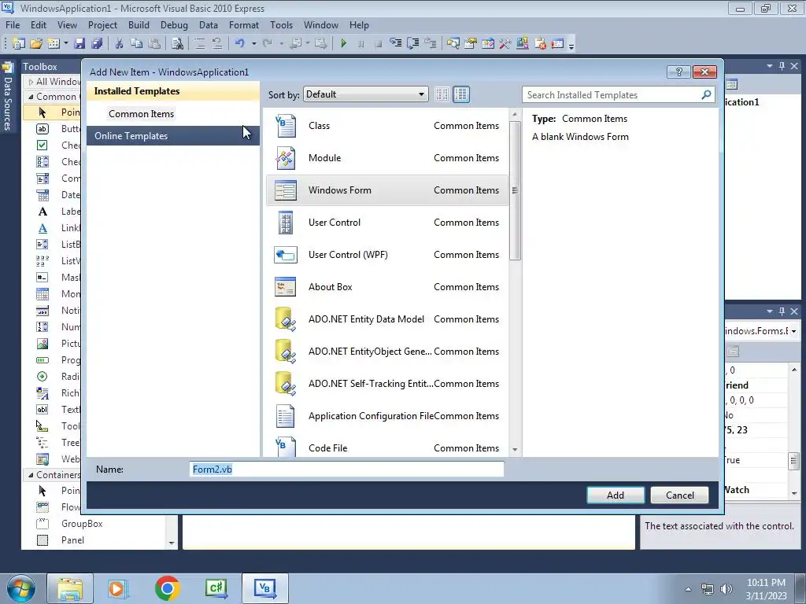Select the About Box template icon
Image resolution: width=806 pixels, height=604 pixels.
click(285, 287)
